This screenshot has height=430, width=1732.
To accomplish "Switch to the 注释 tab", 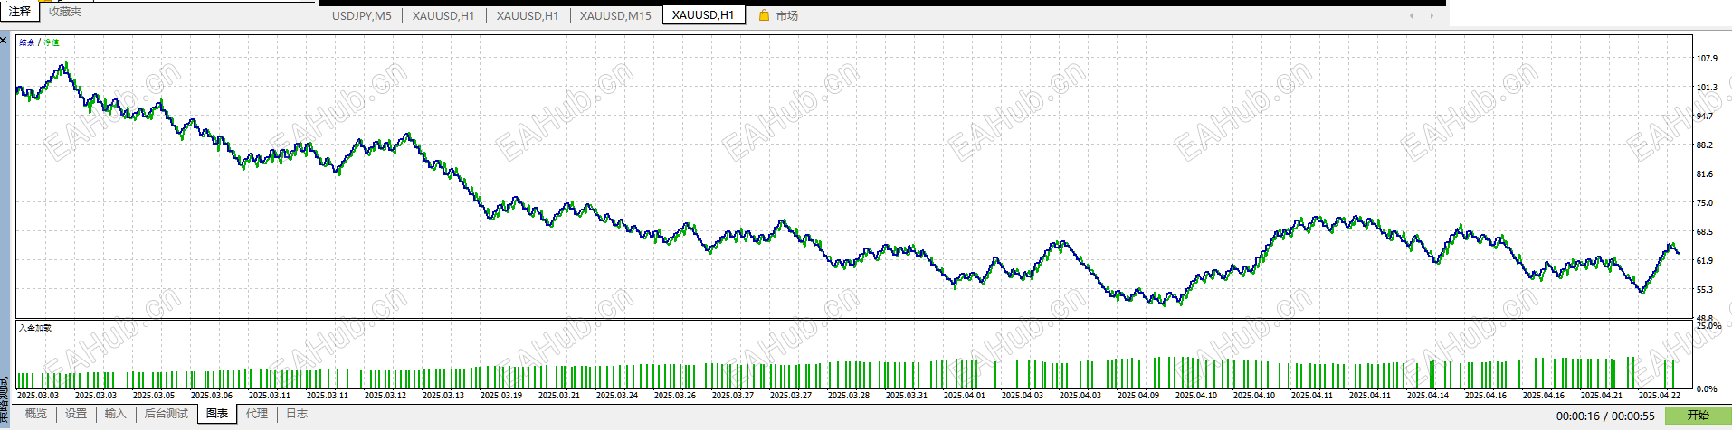I will (20, 12).
